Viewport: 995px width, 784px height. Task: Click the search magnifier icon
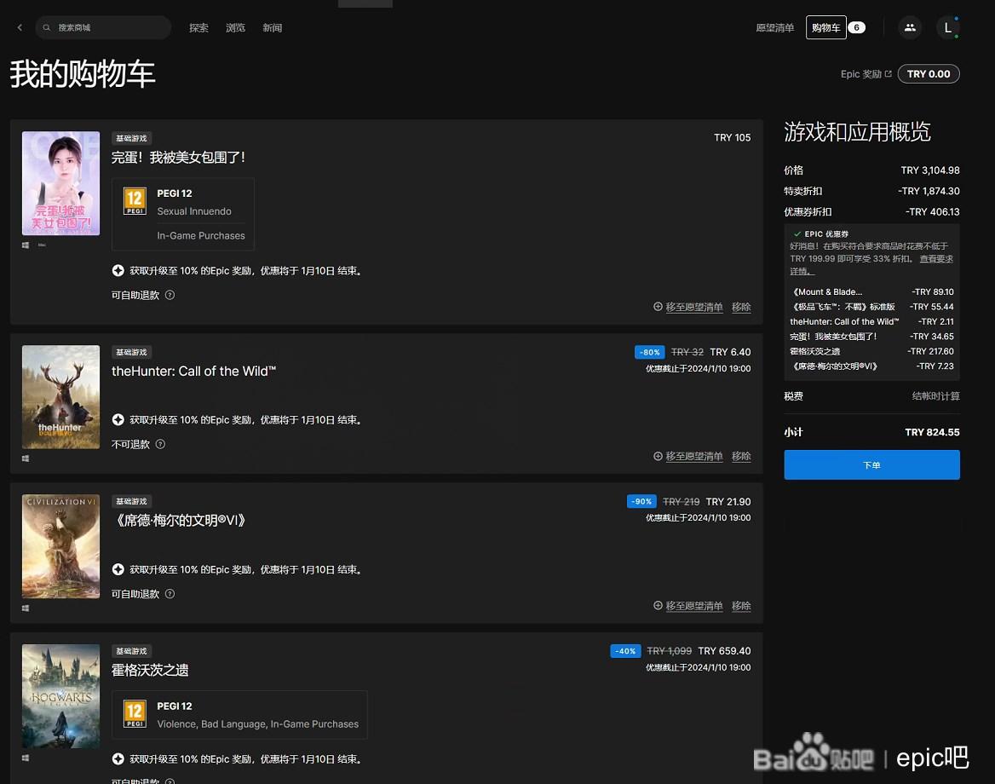(x=46, y=27)
